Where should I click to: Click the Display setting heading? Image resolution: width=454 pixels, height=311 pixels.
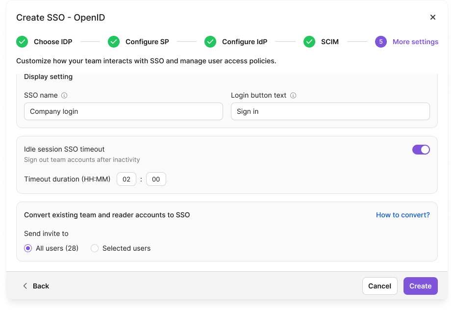pyautogui.click(x=49, y=77)
